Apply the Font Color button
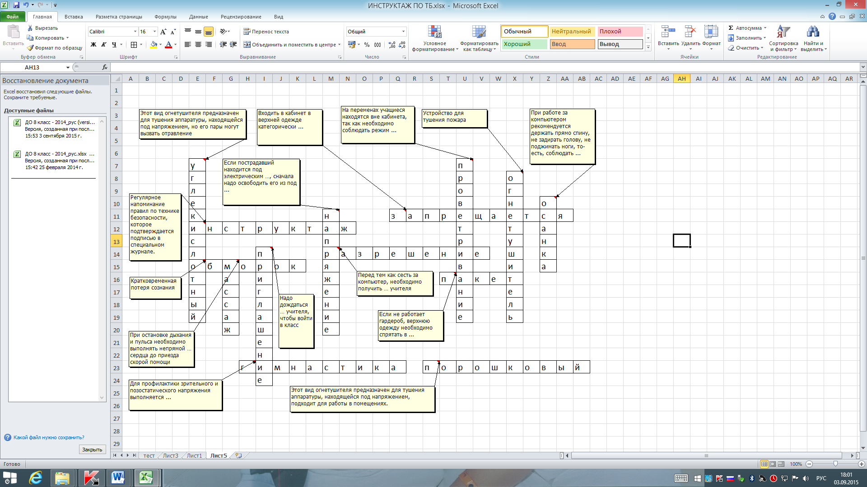This screenshot has height=487, width=867. click(x=168, y=45)
